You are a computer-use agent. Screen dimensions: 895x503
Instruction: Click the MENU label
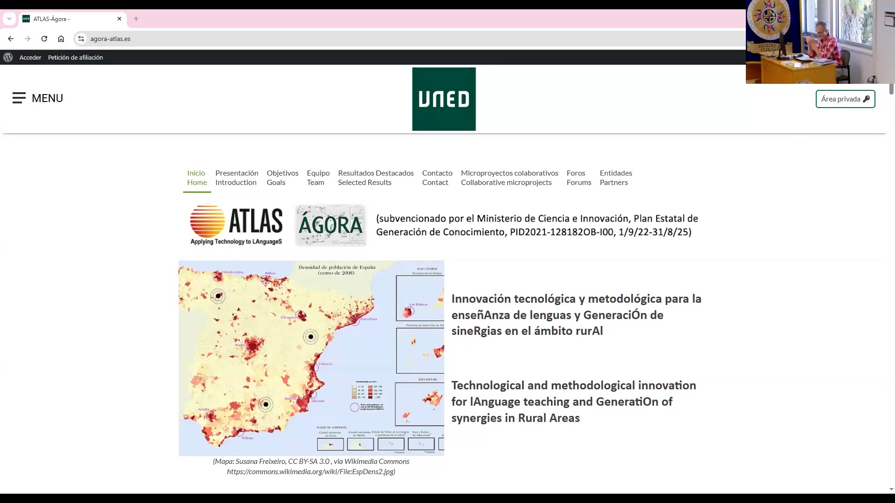pyautogui.click(x=47, y=98)
